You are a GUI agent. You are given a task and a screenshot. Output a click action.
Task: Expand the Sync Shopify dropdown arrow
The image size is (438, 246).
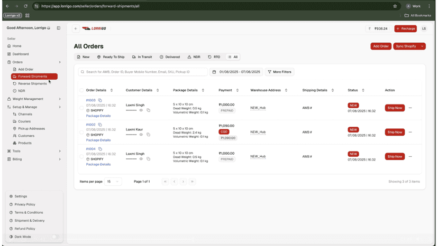click(422, 46)
